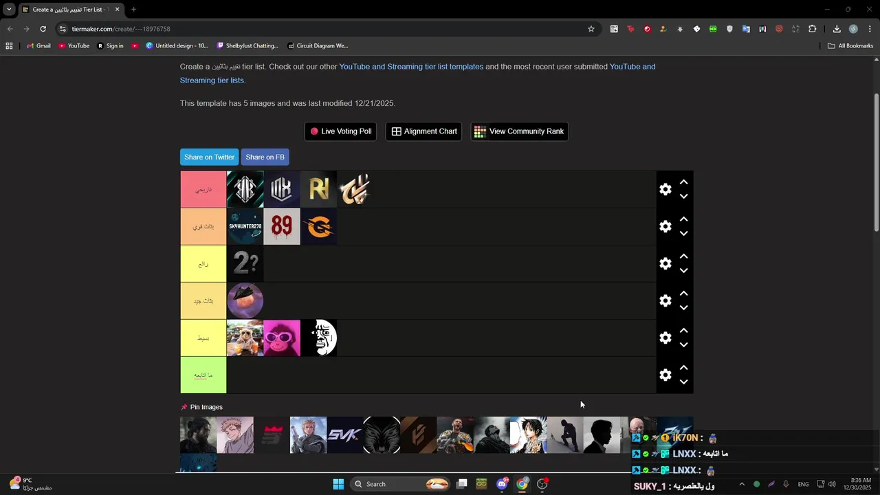
Task: Close the Create a Tier List tab
Action: (117, 10)
